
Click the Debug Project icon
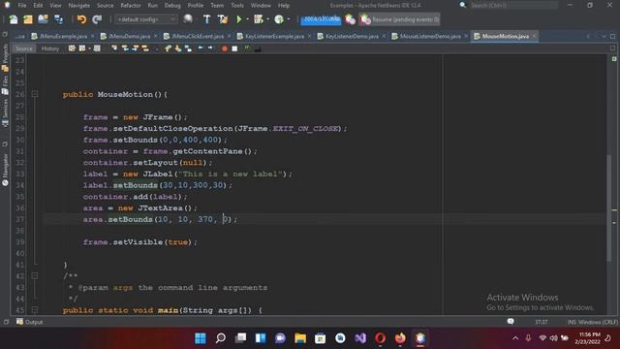259,19
